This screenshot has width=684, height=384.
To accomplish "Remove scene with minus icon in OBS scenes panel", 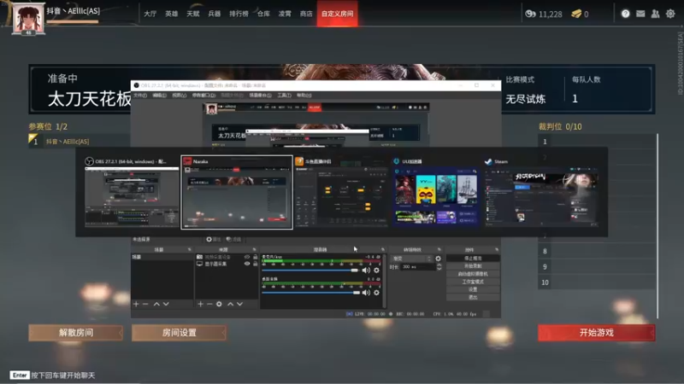I will [145, 304].
